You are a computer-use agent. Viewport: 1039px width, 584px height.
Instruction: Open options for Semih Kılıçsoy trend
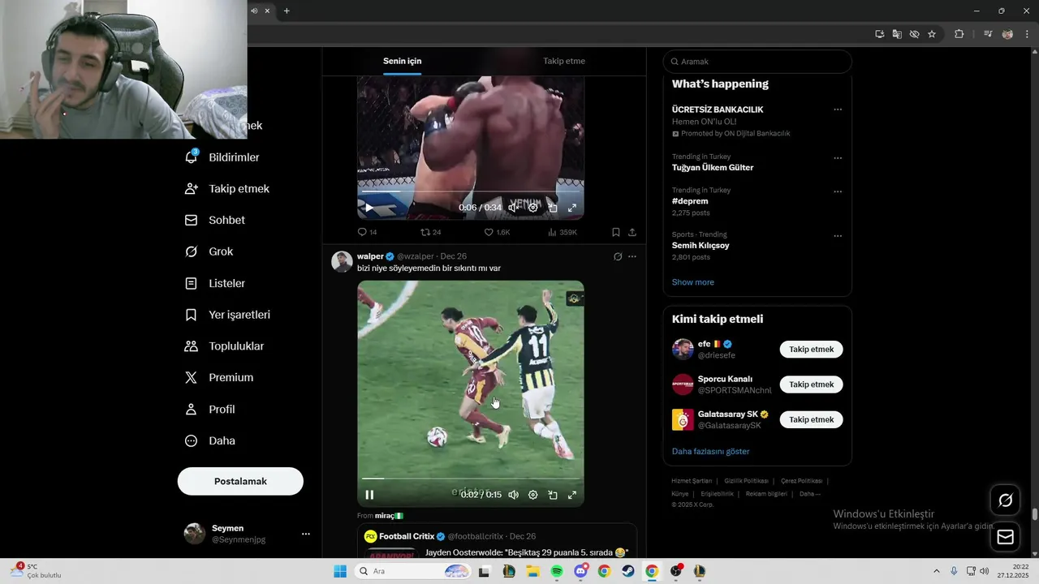tap(838, 236)
